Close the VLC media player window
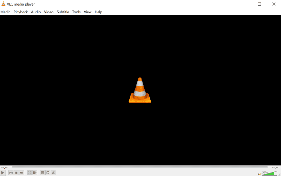 click(274, 4)
